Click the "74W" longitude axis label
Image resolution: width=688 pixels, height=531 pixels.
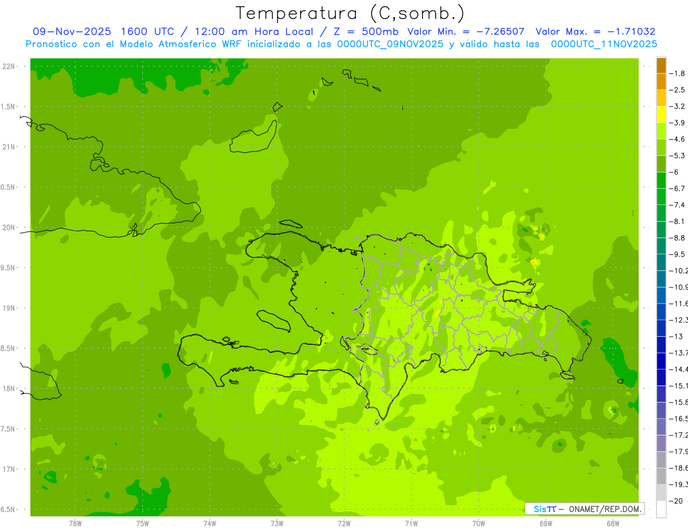point(210,524)
